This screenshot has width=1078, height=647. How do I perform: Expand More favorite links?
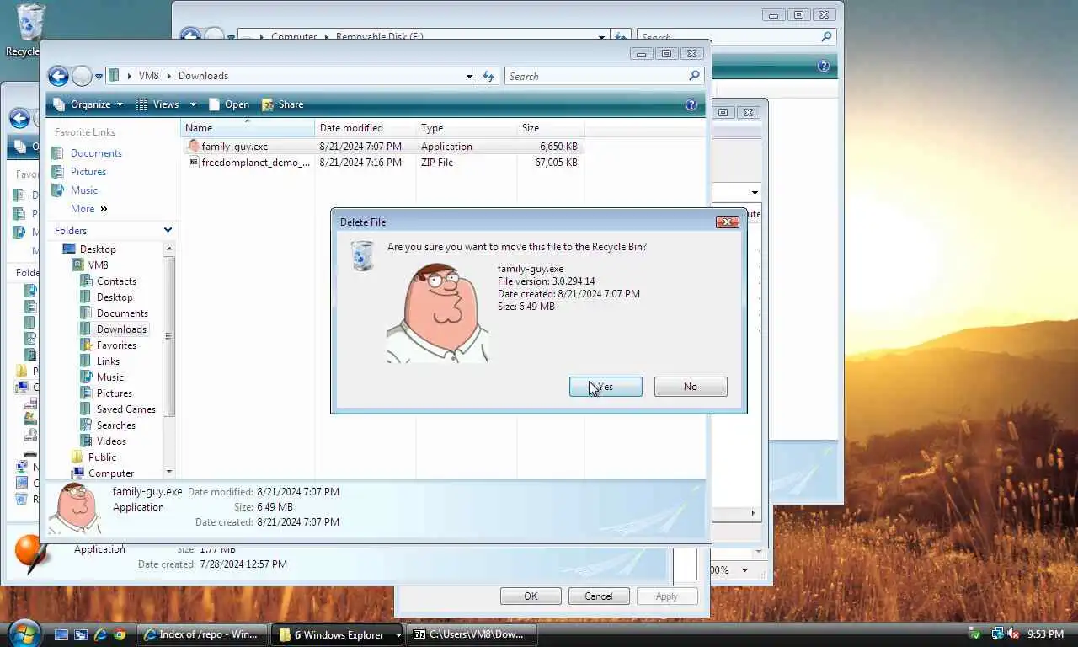click(89, 209)
